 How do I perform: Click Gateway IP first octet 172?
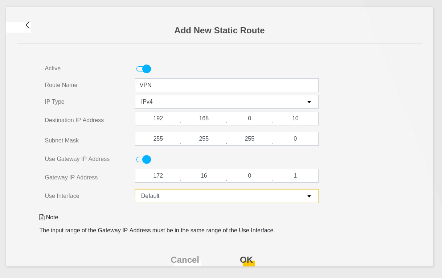(158, 176)
